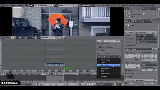Click the Blender logo before version text
160x90 pixels.
pyautogui.click(x=98, y=6)
